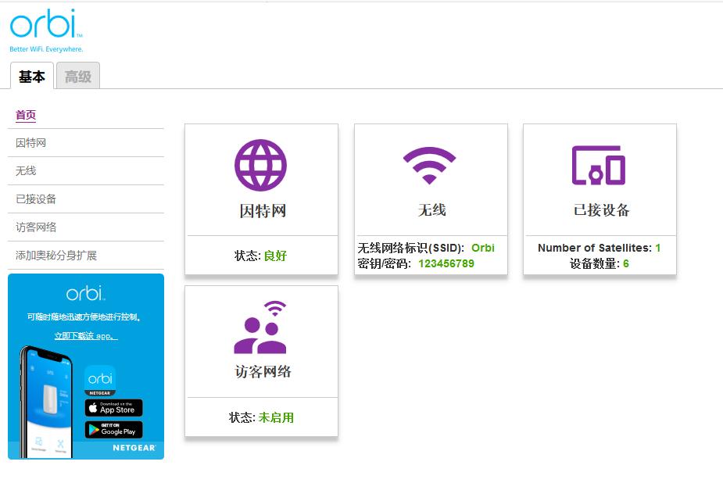Click the phone image in Orbi banner
Viewport: 723px width, 483px height.
coord(46,402)
